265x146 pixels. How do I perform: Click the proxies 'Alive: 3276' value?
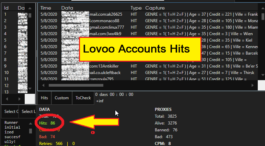click(x=166, y=123)
